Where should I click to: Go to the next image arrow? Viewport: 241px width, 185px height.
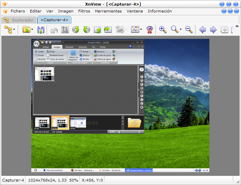click(213, 30)
